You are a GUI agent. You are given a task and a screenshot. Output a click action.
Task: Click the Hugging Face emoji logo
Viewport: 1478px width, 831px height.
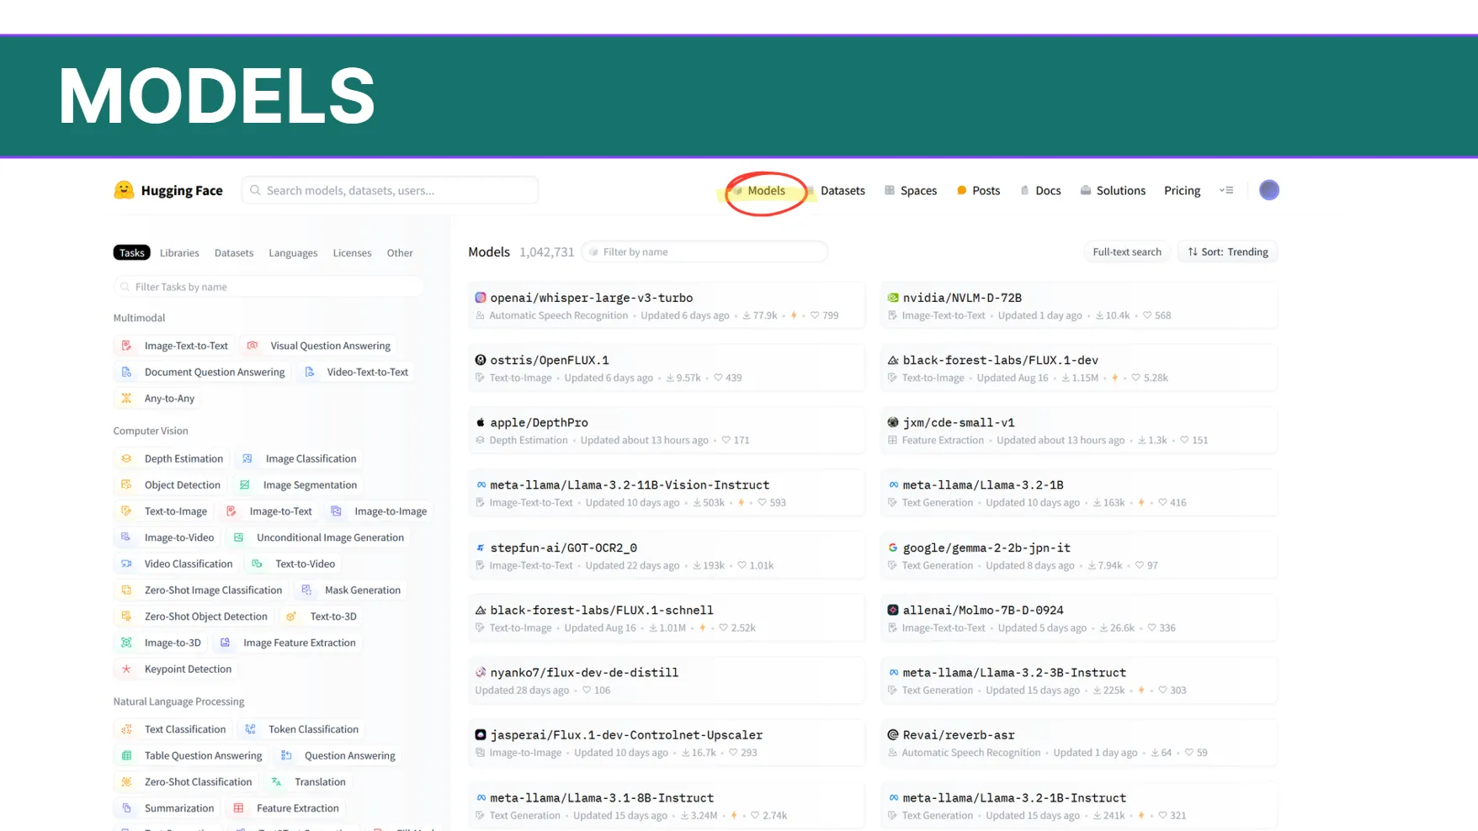pos(124,190)
